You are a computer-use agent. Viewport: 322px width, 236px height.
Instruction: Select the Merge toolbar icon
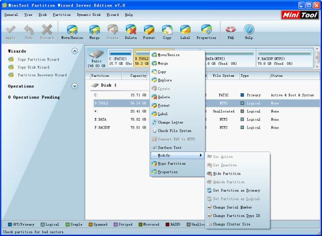coord(95,32)
